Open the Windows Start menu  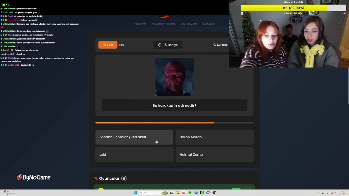click(x=135, y=193)
